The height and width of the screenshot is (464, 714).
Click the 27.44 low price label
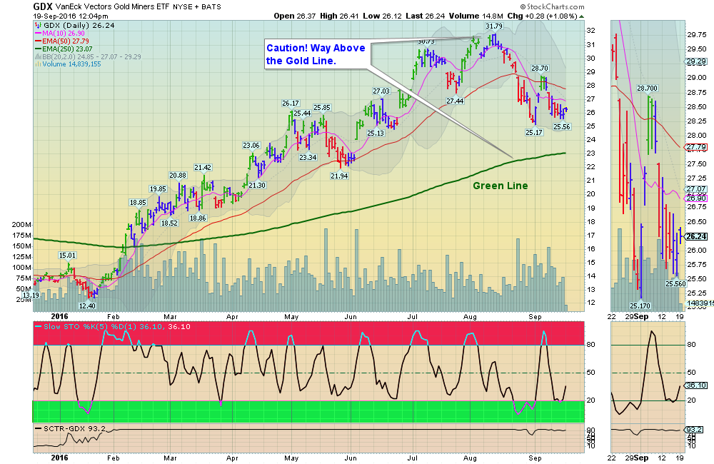pyautogui.click(x=455, y=101)
